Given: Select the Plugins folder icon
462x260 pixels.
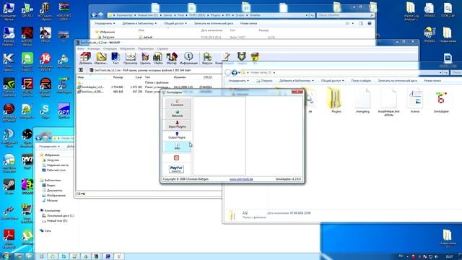Looking at the screenshot, I should (336, 101).
